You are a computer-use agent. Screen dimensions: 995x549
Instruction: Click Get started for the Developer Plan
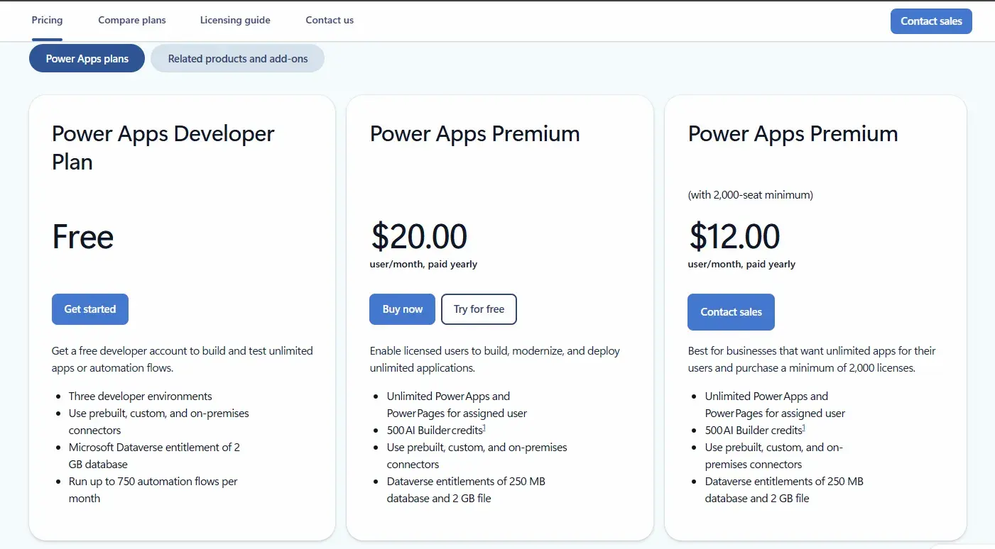[89, 309]
